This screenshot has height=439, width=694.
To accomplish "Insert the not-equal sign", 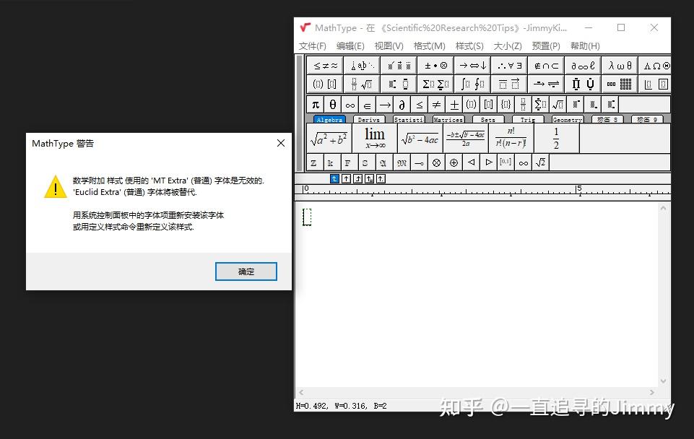I will tap(435, 104).
